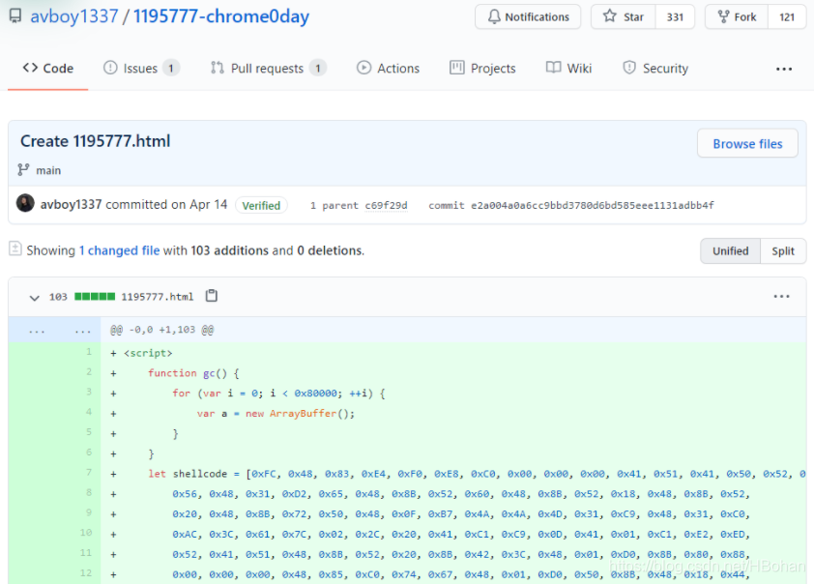Click the Fork icon
This screenshot has width=814, height=584.
coord(723,16)
